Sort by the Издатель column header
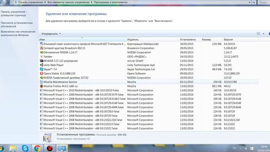 153,39
